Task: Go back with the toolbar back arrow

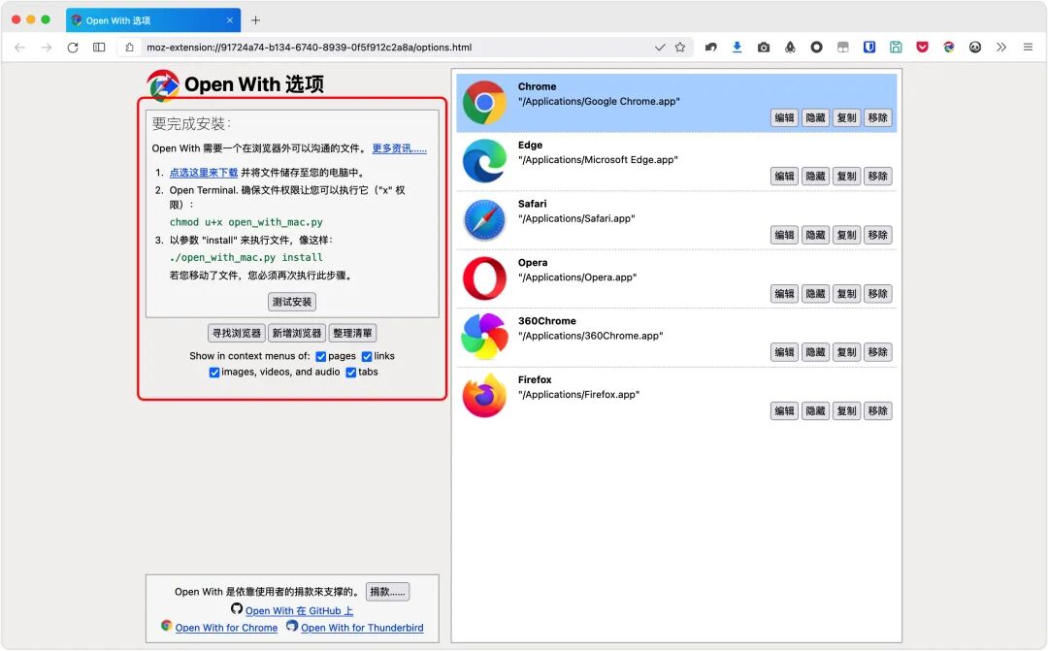Action: (20, 48)
